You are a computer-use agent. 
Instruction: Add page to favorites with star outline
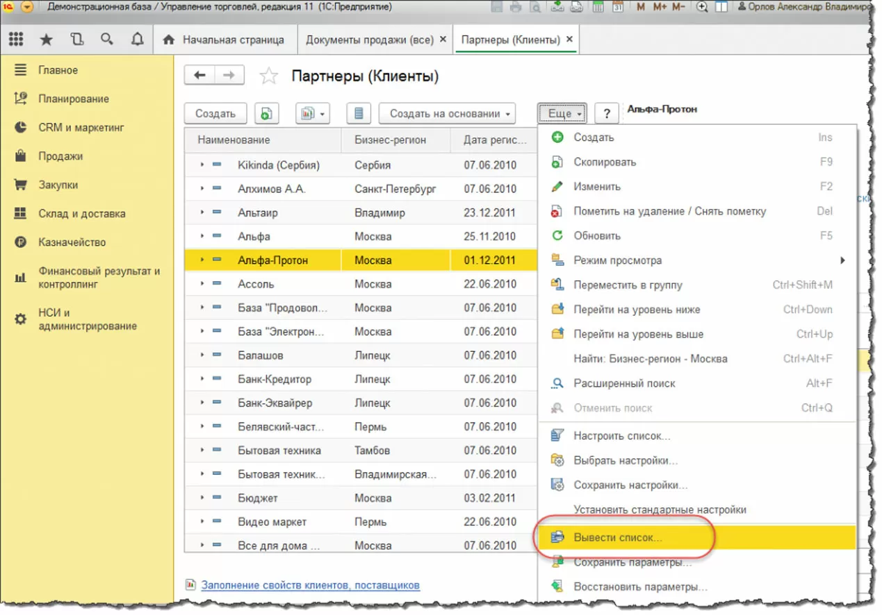click(x=268, y=76)
